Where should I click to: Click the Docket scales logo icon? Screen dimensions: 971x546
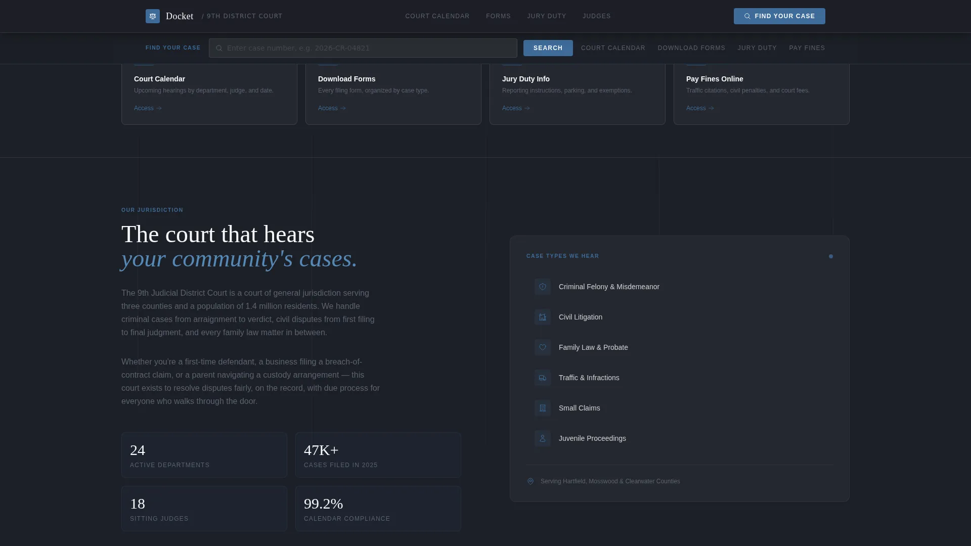pos(153,16)
